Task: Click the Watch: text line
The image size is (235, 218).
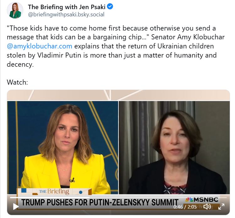Action: coord(17,82)
